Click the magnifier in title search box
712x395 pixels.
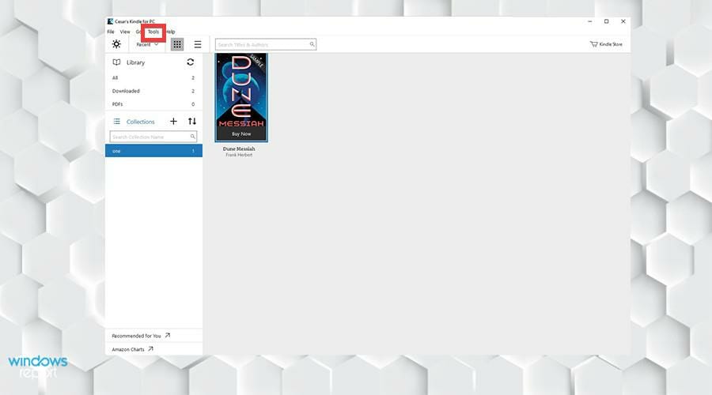click(312, 44)
